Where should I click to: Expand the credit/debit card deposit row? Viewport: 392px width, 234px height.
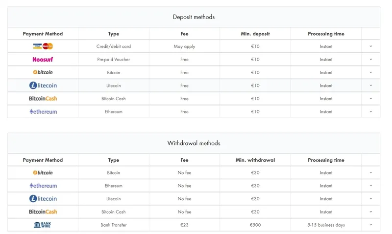(x=370, y=46)
